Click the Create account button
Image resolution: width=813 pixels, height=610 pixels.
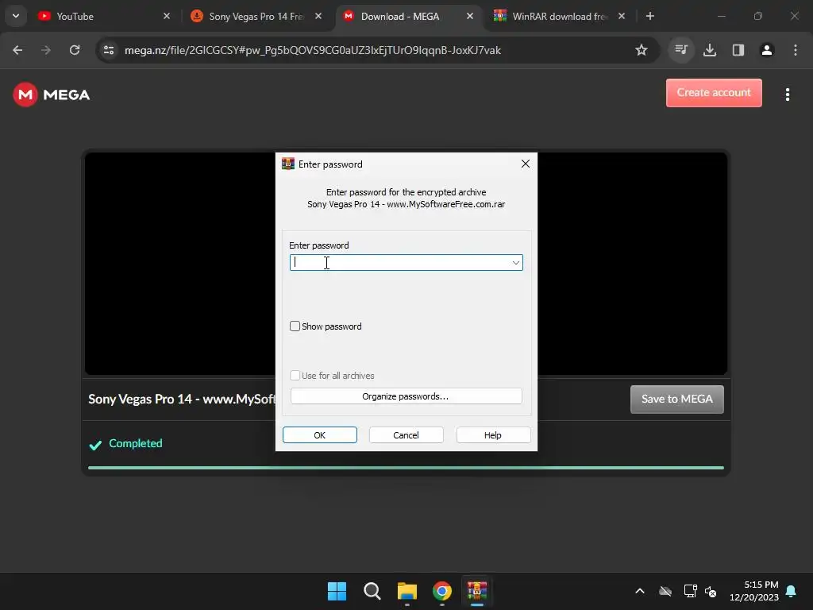(714, 93)
